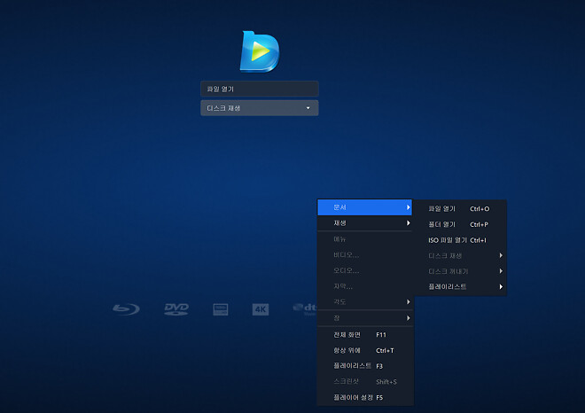
Task: Click the 각도 menu entry
Action: [365, 302]
